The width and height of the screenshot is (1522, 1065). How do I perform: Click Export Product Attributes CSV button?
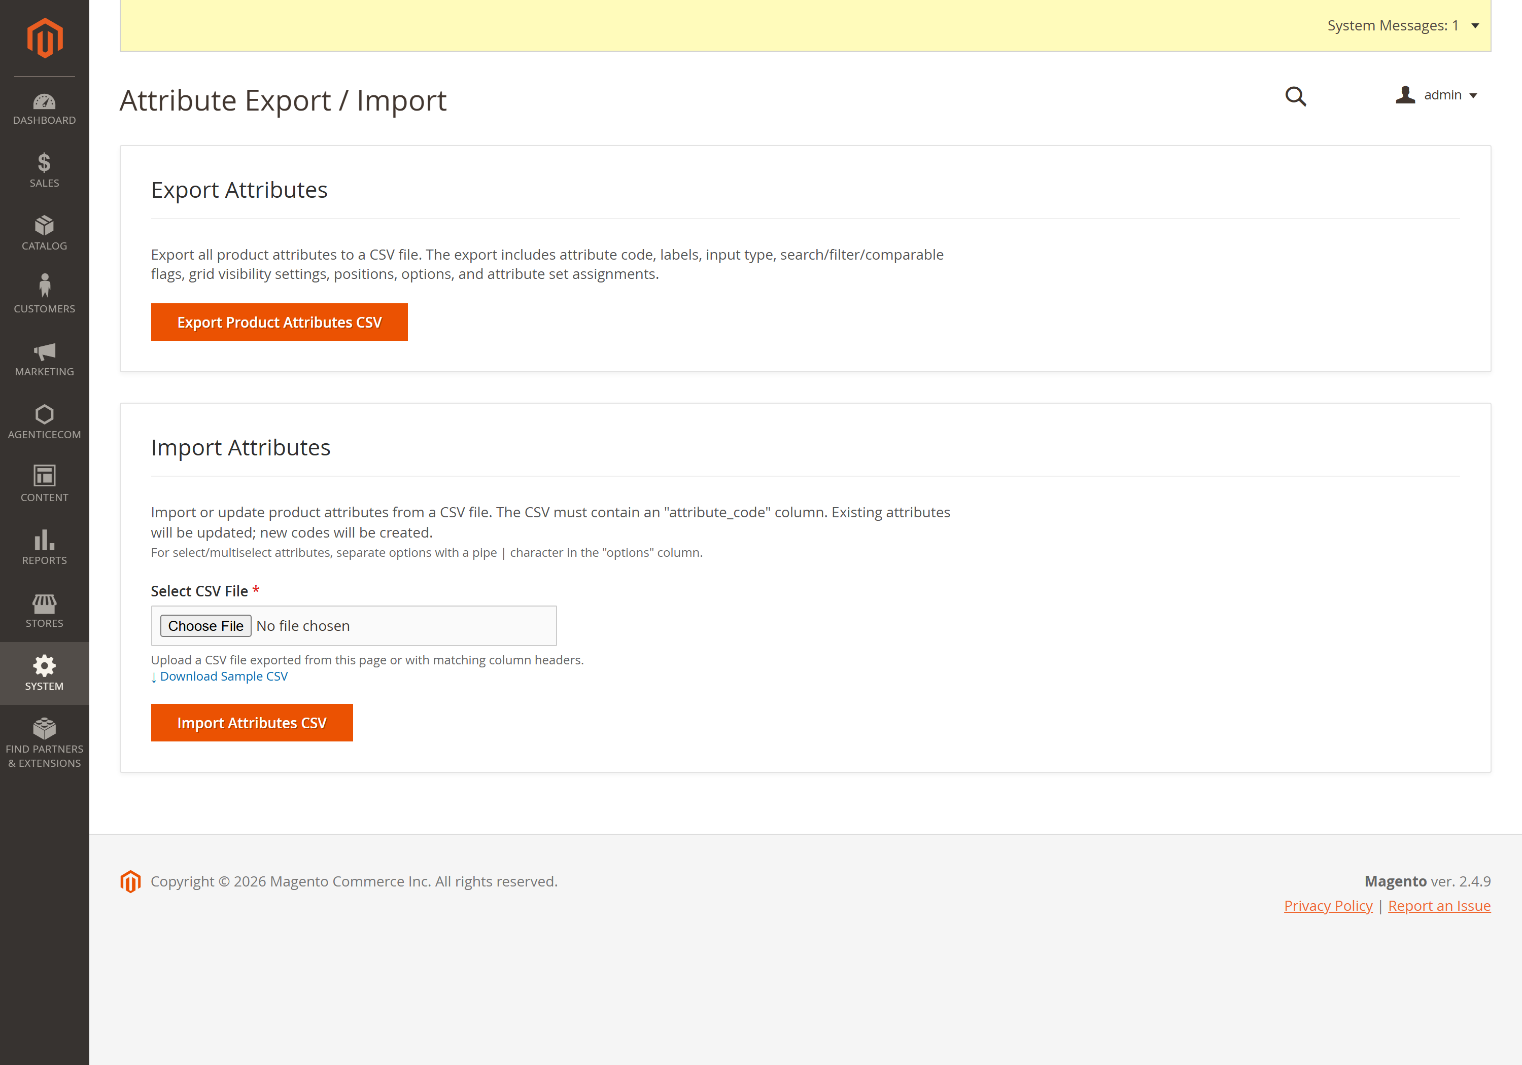[279, 322]
